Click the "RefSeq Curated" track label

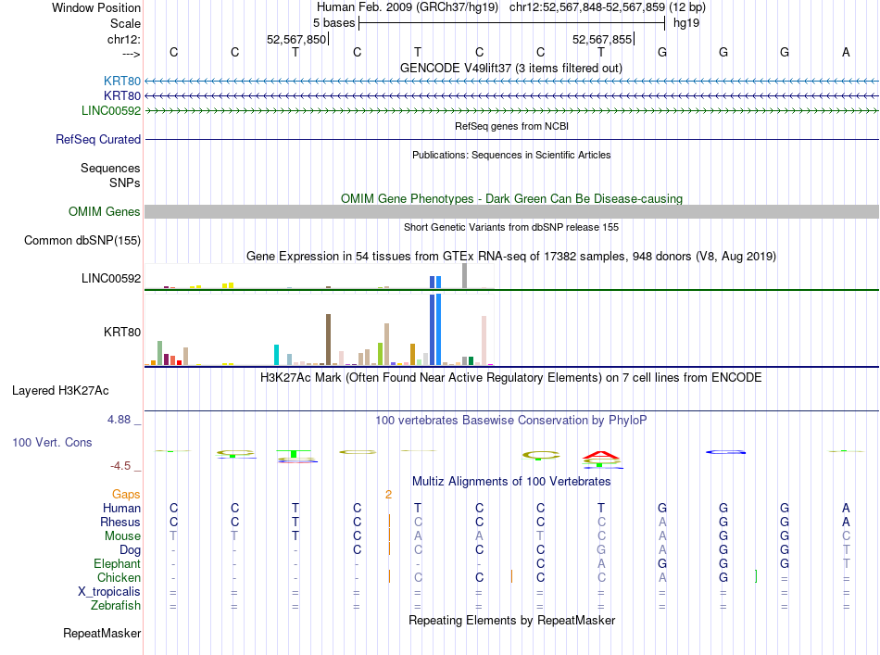tap(98, 139)
